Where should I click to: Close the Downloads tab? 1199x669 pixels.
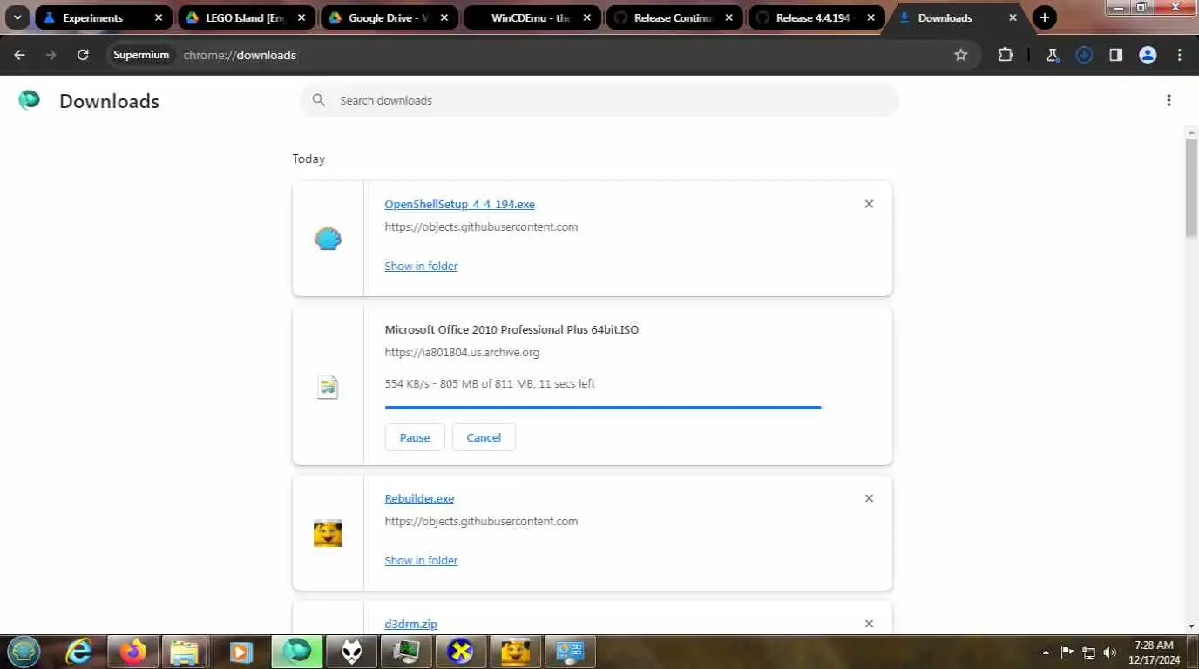coord(1013,17)
